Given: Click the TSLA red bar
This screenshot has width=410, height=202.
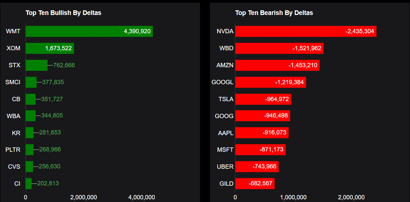Looking at the screenshot, I should click(263, 99).
